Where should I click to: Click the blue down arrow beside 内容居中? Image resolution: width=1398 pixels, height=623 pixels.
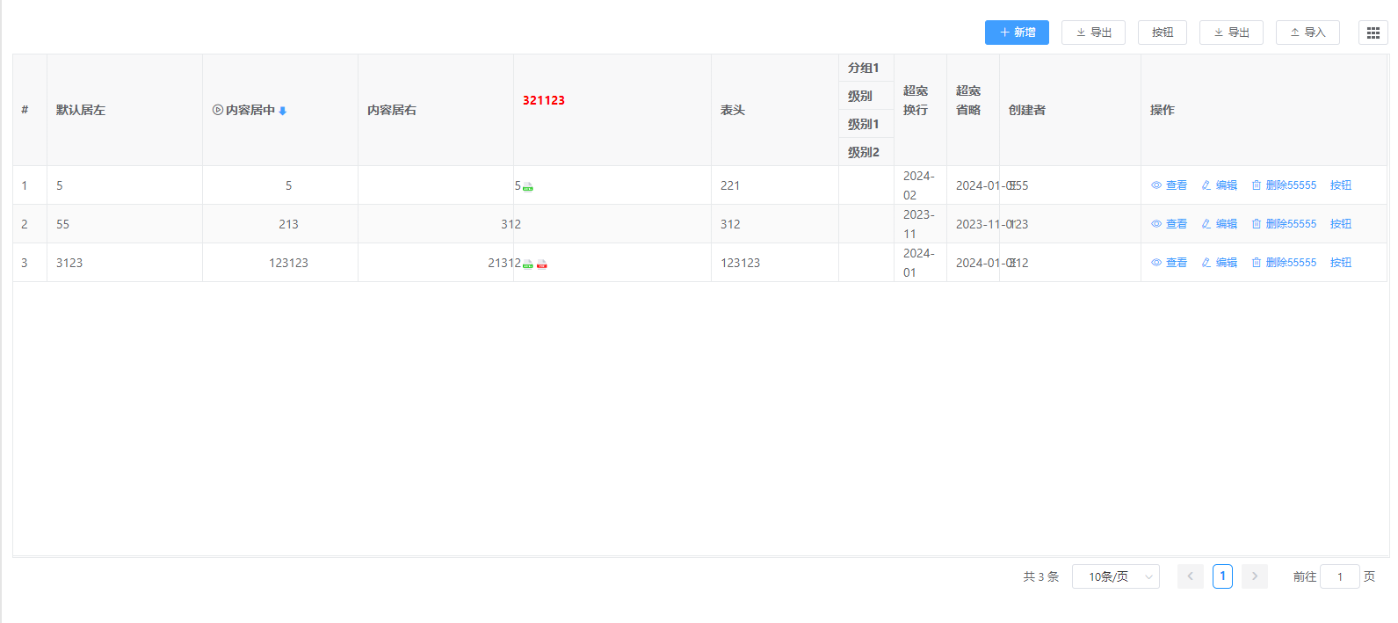283,111
